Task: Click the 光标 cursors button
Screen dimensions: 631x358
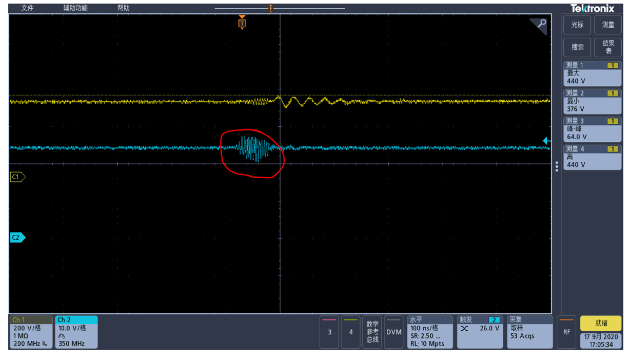Action: point(577,25)
